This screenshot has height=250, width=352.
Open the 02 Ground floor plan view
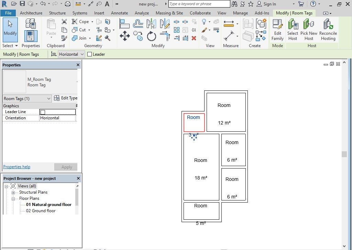pyautogui.click(x=41, y=211)
